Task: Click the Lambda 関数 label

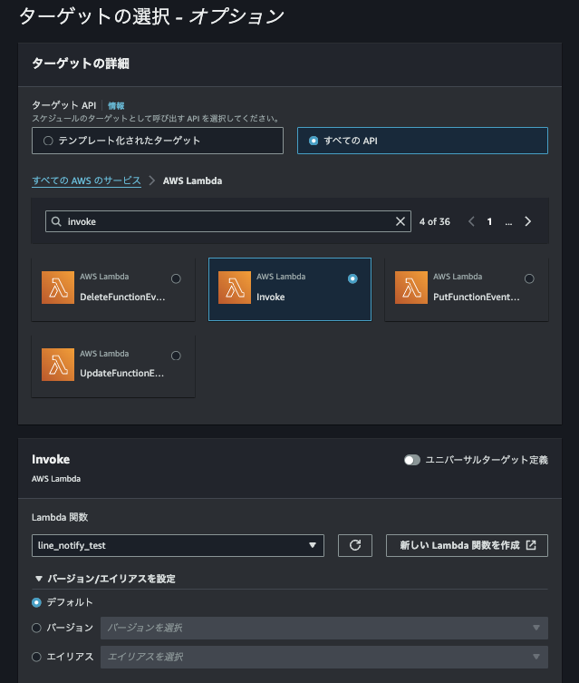Action: click(60, 517)
